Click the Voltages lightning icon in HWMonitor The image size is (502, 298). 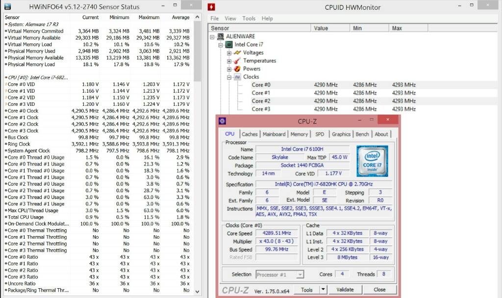[237, 52]
